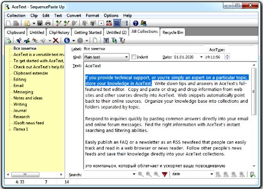Click the Print icon
263x189 pixels.
click(x=48, y=23)
